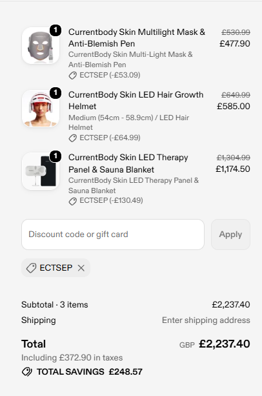Viewport: 262px width, 396px height.
Task: Open the Therapy Panel & Sauna Blanket thumbnail
Action: [41, 171]
